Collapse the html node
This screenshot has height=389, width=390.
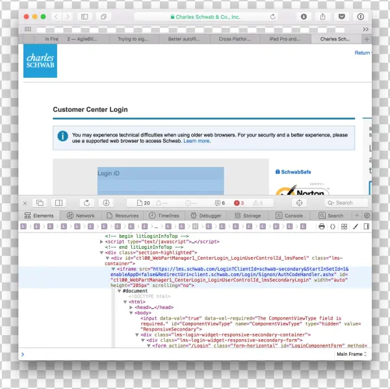tap(125, 302)
